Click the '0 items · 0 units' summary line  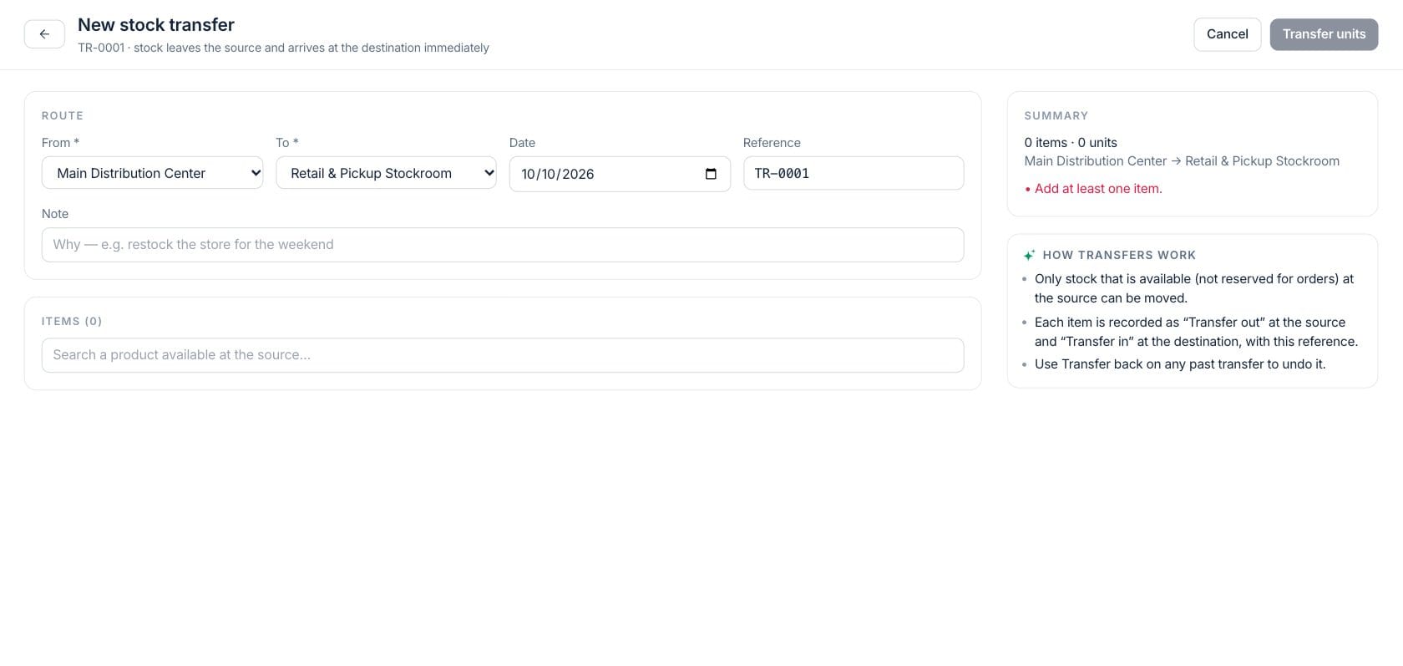click(1071, 143)
